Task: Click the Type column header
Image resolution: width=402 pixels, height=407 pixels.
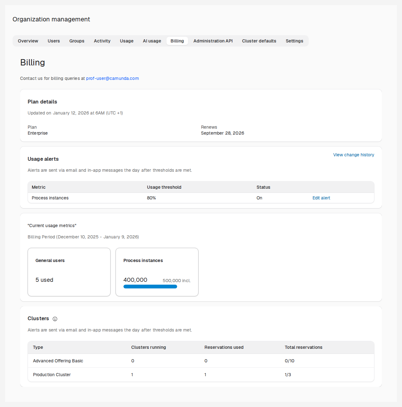Action: (38, 347)
